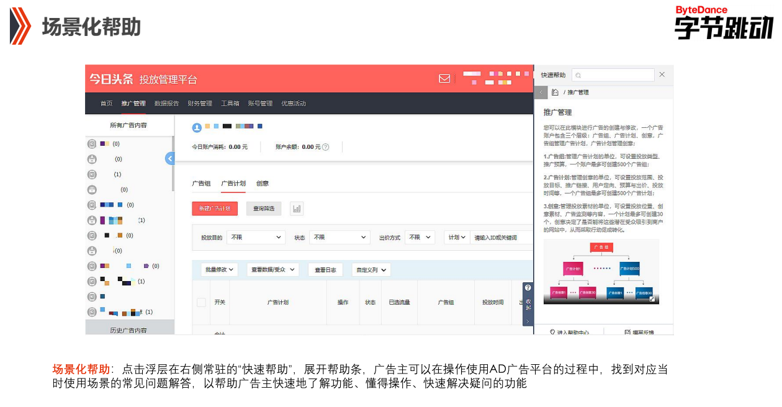
Task: Click the expand icon on the help panel diagram
Action: click(x=654, y=300)
